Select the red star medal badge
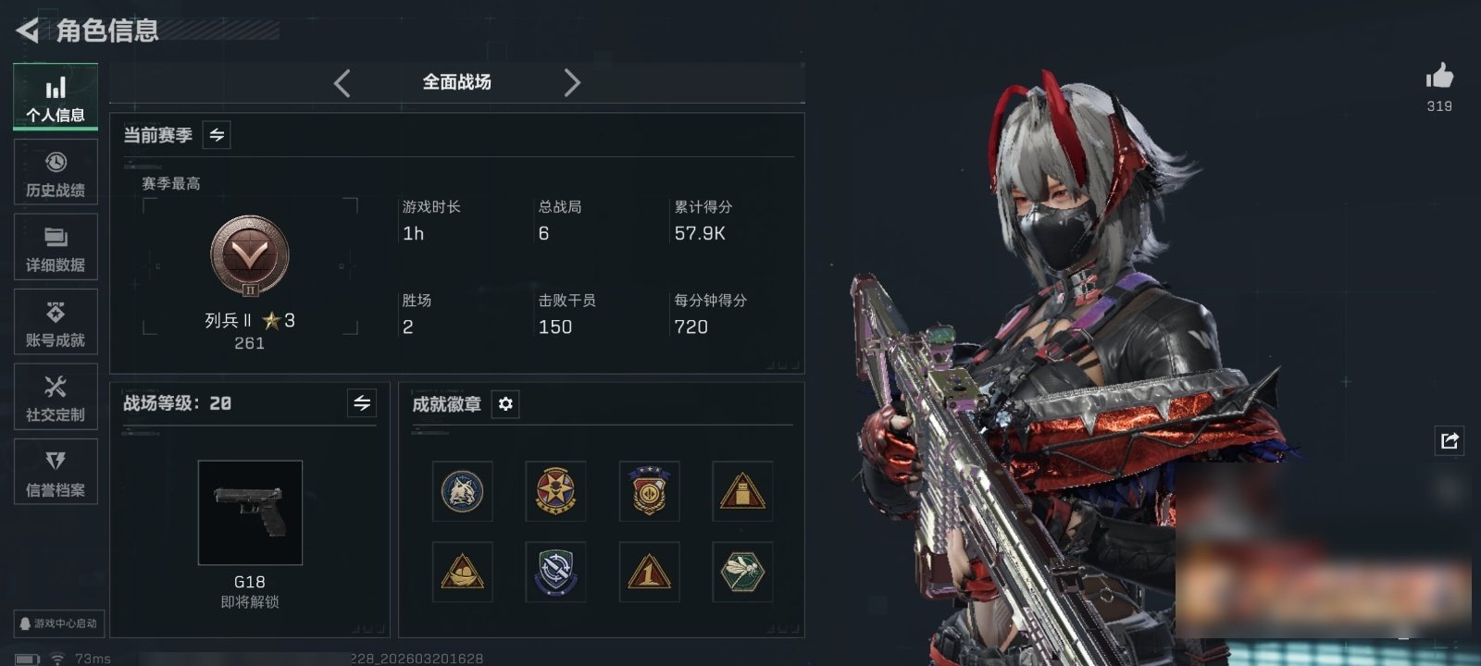1481x666 pixels. [555, 491]
